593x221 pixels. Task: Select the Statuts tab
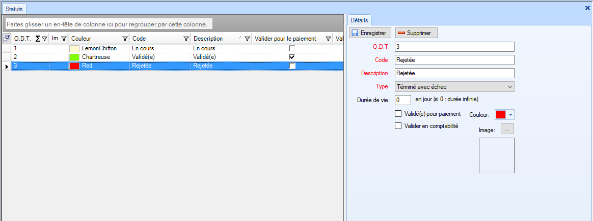(x=14, y=9)
